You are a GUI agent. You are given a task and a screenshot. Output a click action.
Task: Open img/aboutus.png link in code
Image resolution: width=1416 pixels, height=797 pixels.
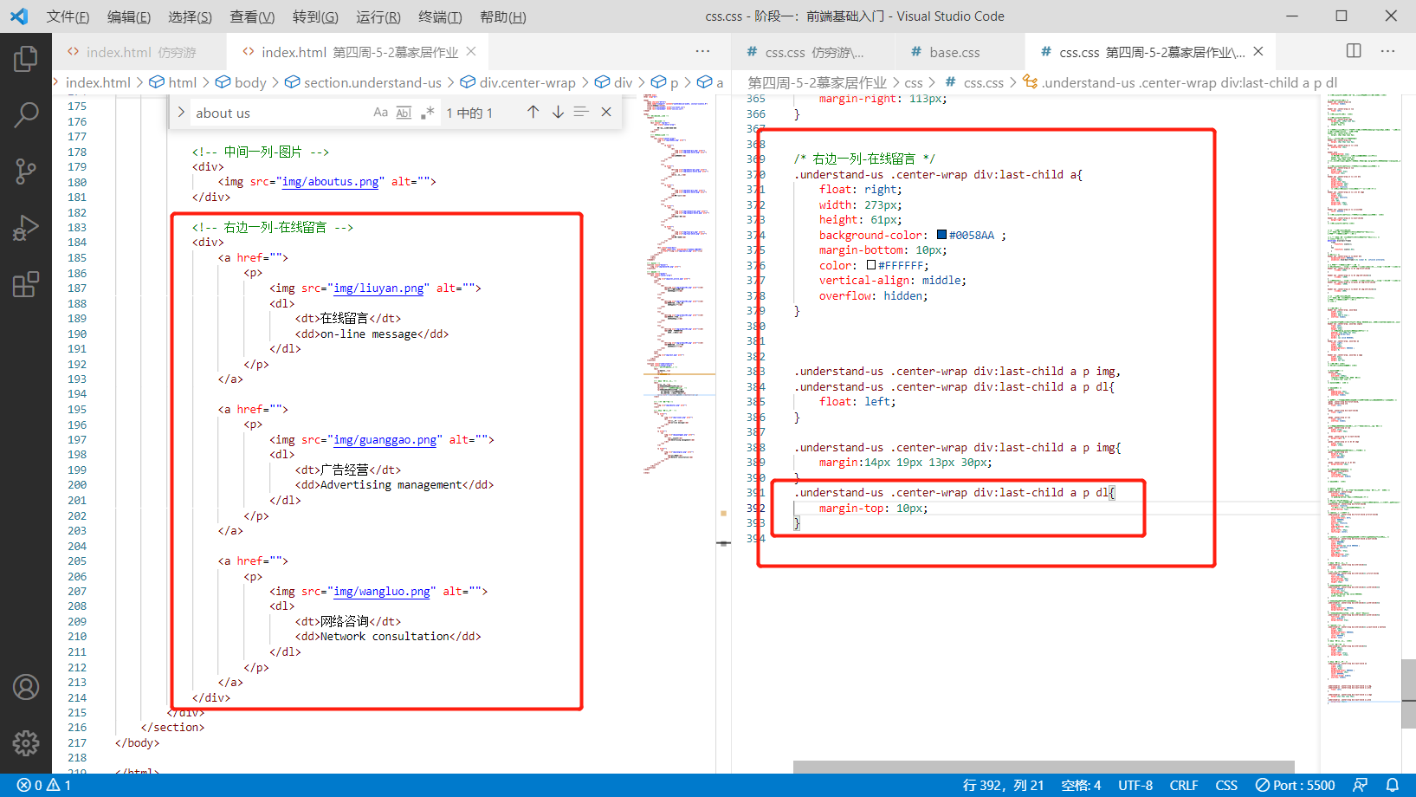pyautogui.click(x=331, y=182)
